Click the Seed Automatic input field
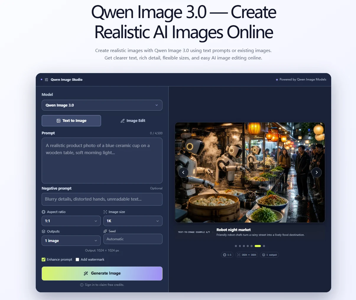356x300 pixels. pos(133,239)
